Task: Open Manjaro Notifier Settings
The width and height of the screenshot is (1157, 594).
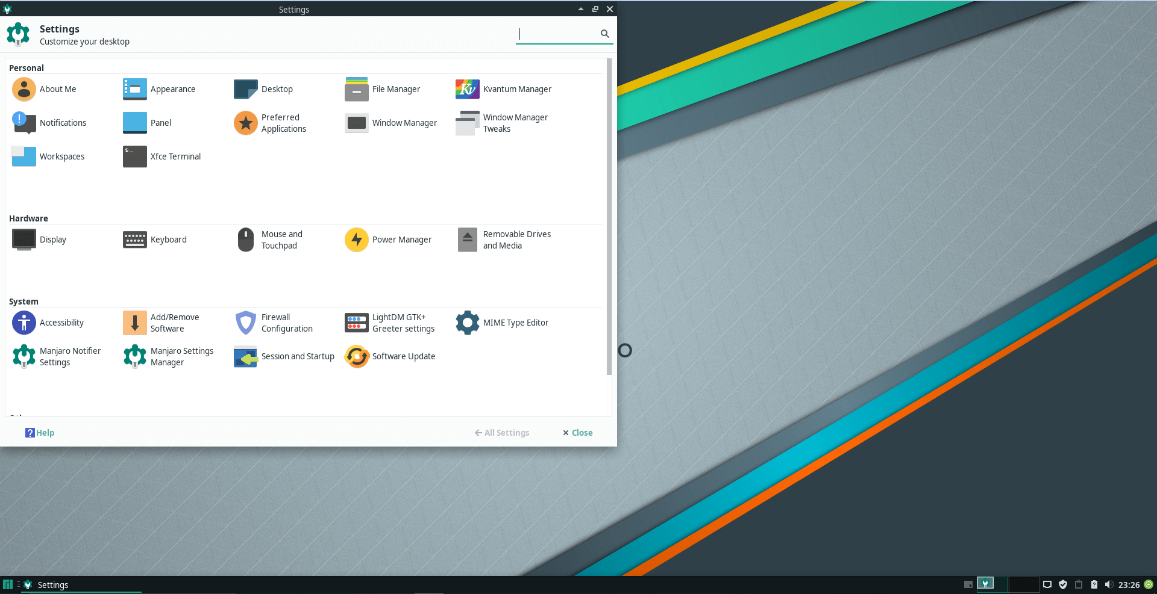Action: coord(56,356)
